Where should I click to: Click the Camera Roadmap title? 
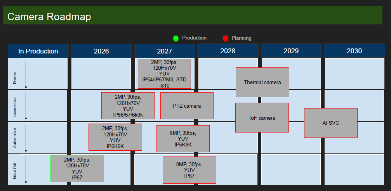pyautogui.click(x=49, y=17)
